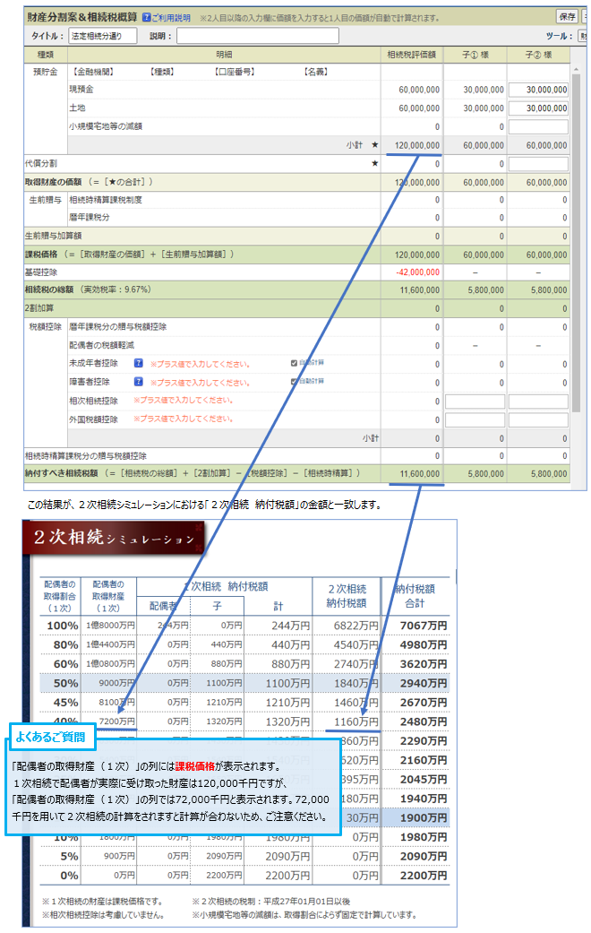The image size is (591, 933).
Task: Edit 子② 土地 amount field
Action: (538, 108)
